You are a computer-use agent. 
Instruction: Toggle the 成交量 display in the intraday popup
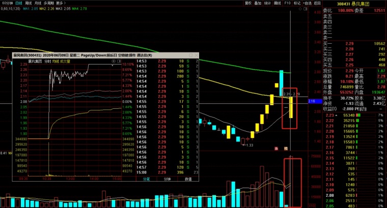[x=65, y=62]
